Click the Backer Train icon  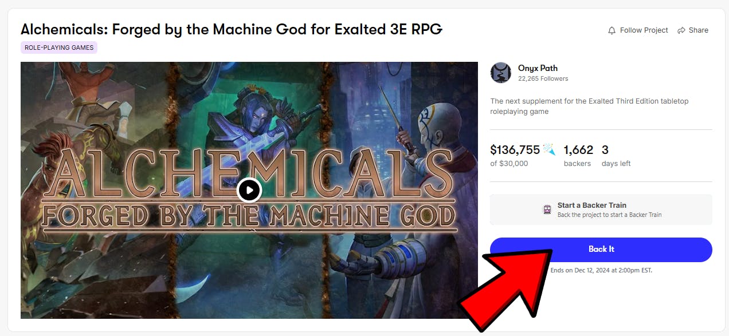tap(547, 209)
